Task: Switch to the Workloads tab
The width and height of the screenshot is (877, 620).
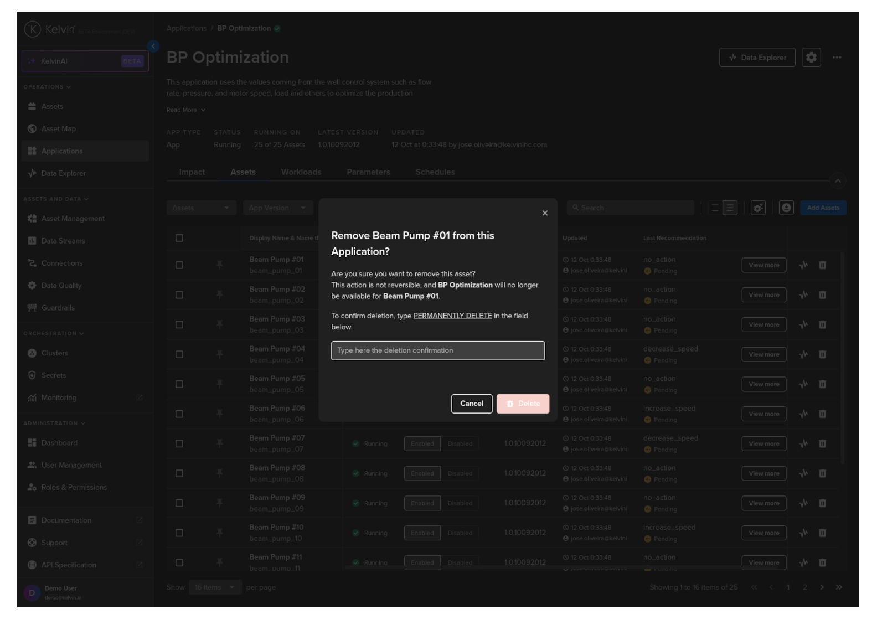Action: click(x=301, y=172)
